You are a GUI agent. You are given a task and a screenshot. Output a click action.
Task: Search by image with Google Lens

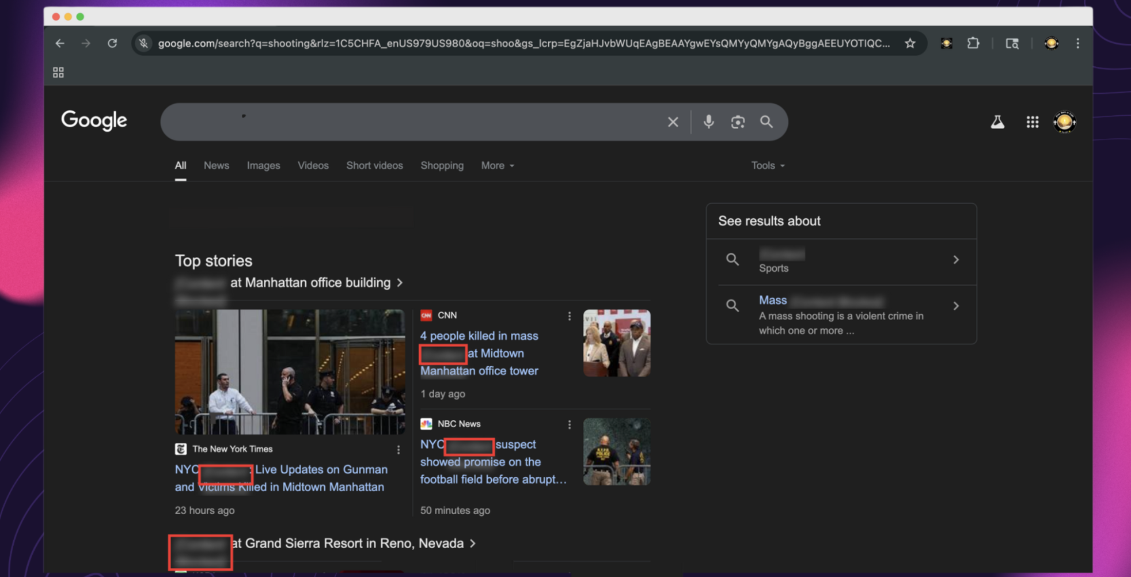(738, 122)
